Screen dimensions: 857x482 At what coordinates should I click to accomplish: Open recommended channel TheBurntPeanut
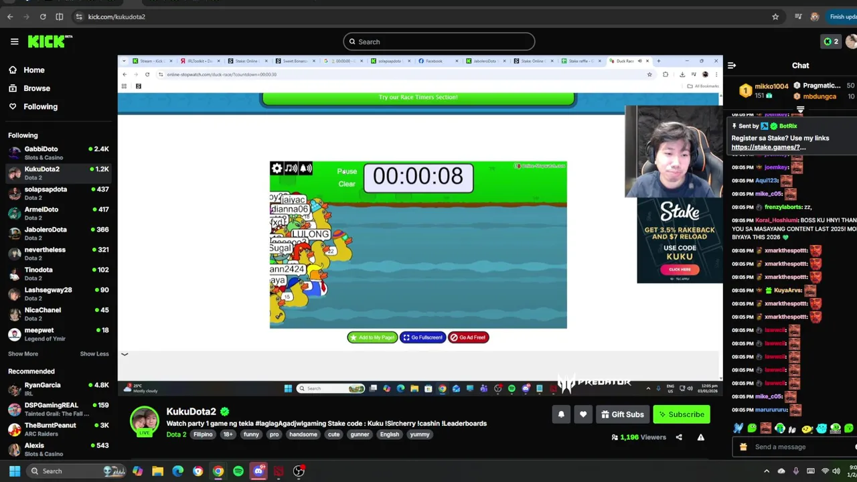point(58,429)
